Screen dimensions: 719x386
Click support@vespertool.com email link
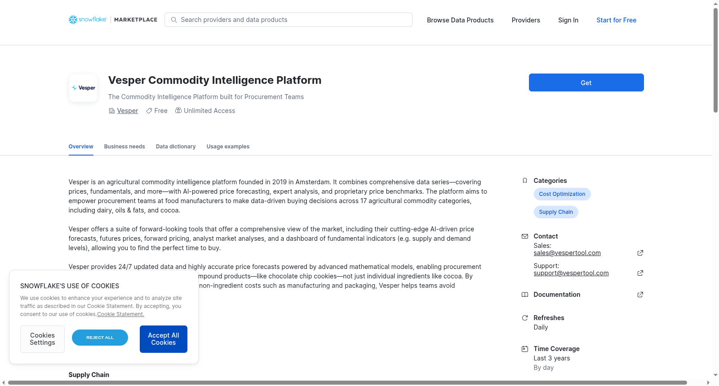click(571, 273)
